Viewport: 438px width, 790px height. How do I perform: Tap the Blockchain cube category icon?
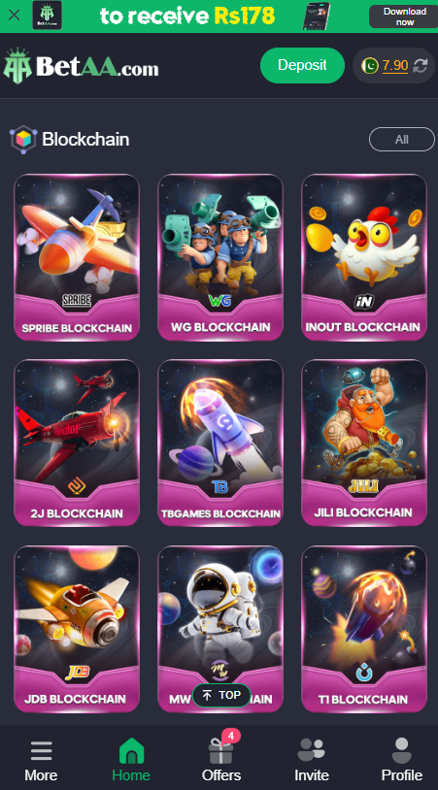pos(23,139)
